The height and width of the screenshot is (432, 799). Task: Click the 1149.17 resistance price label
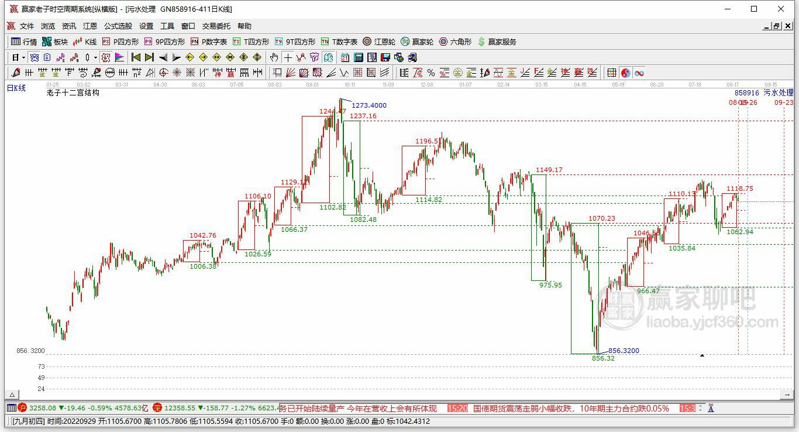549,170
